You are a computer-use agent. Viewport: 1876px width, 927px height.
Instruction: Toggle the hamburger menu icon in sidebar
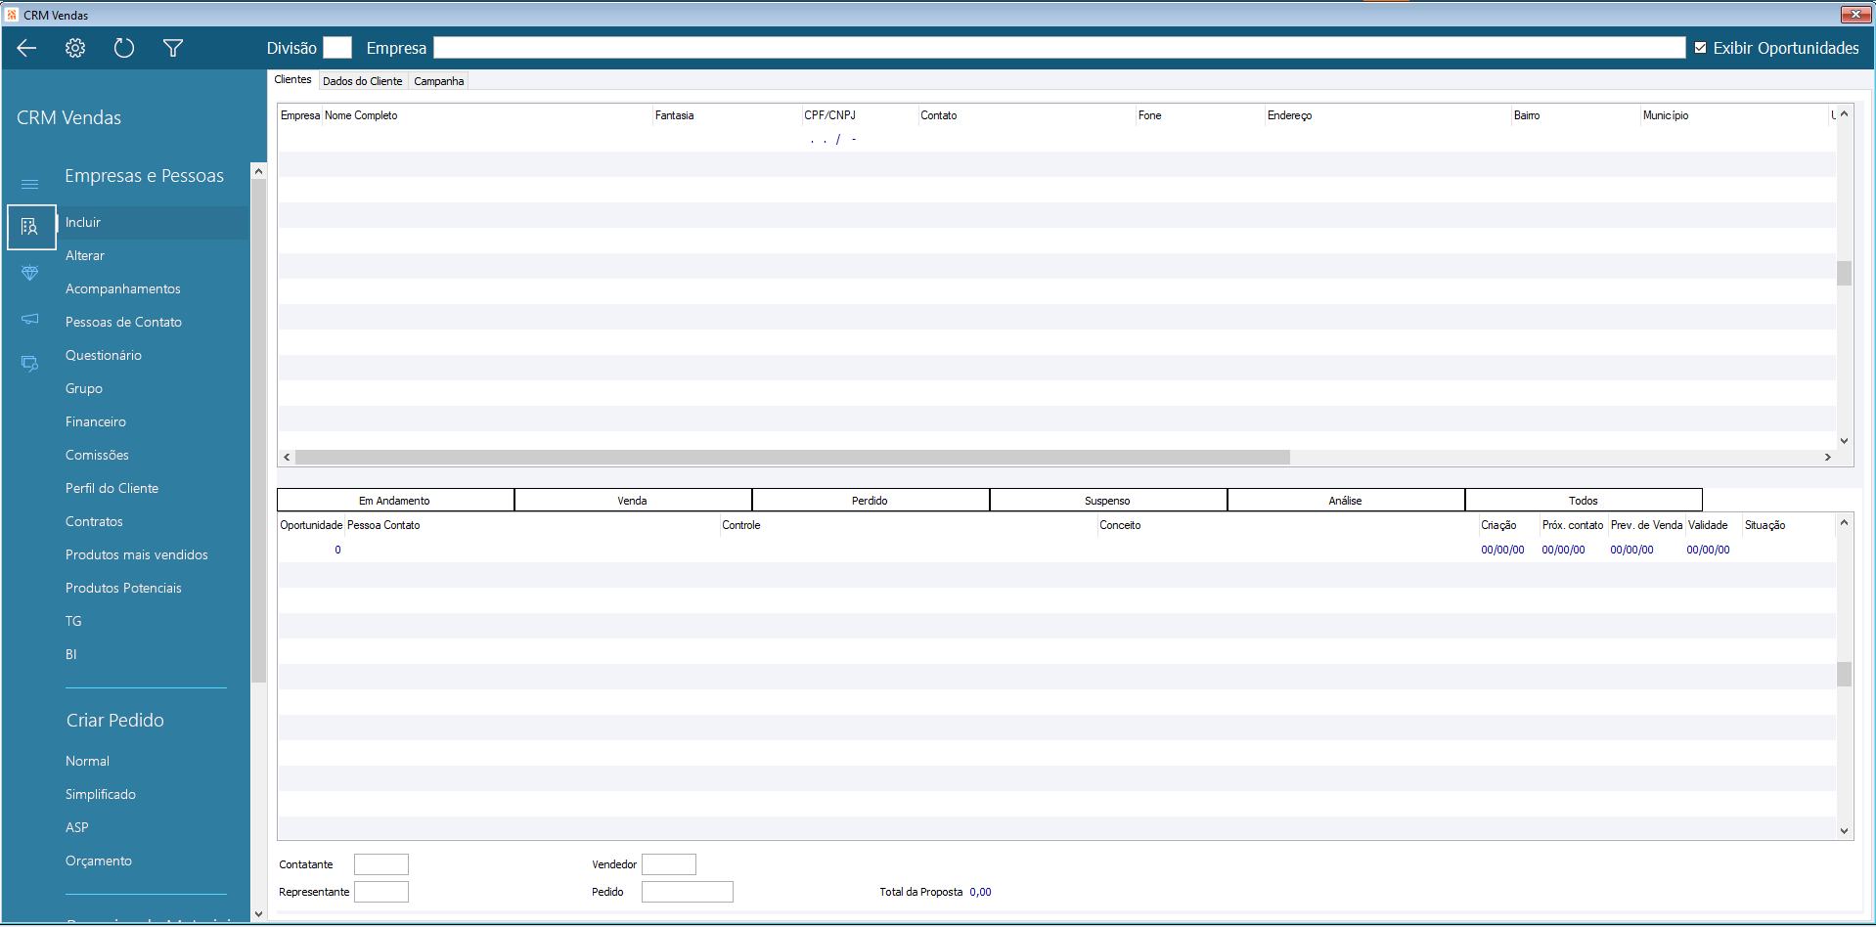pyautogui.click(x=30, y=184)
